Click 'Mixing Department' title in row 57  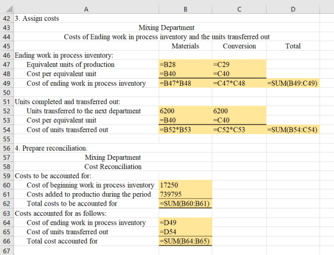[113, 157]
